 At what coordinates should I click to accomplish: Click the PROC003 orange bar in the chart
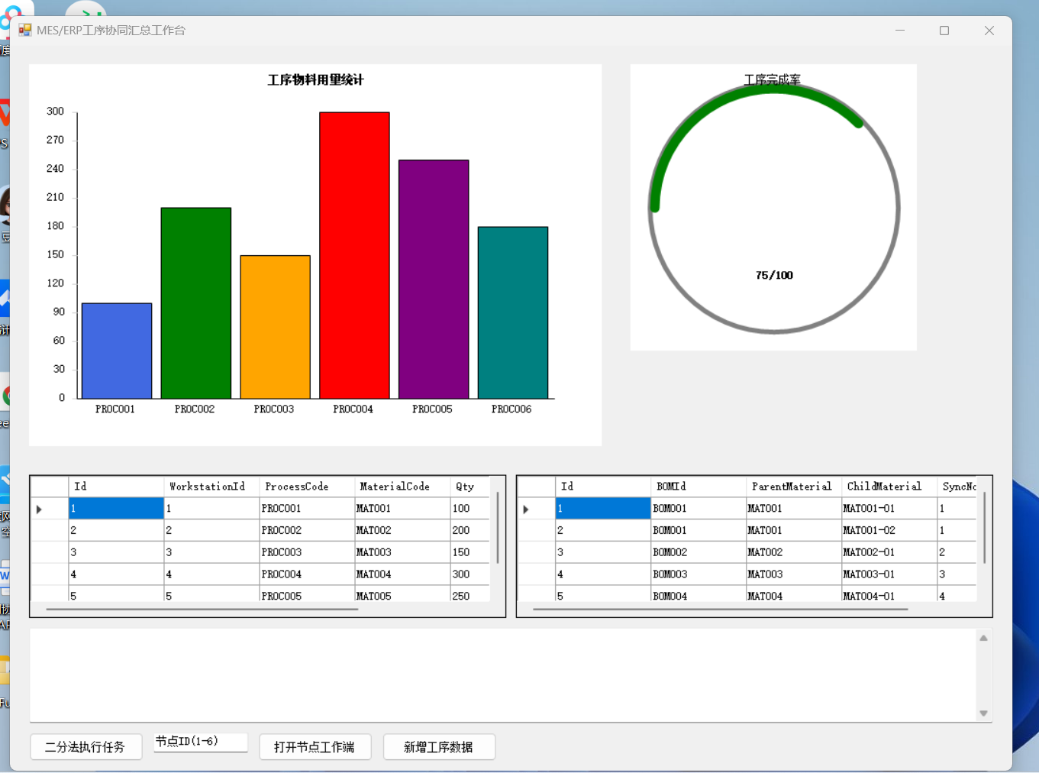276,327
